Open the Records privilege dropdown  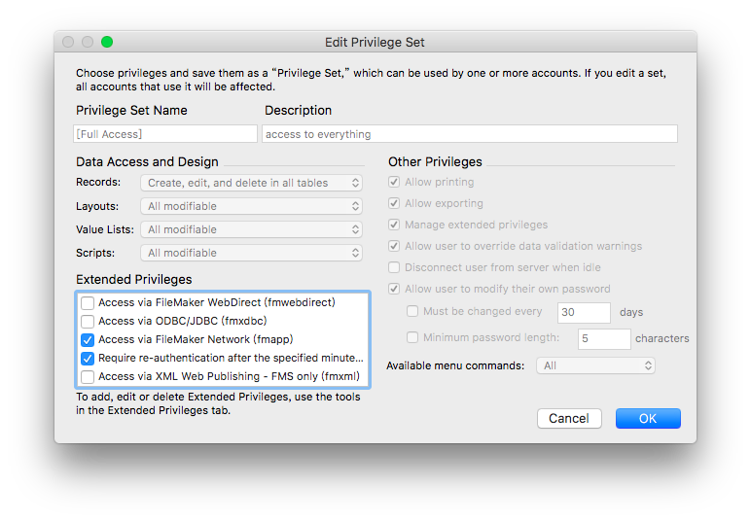(251, 183)
